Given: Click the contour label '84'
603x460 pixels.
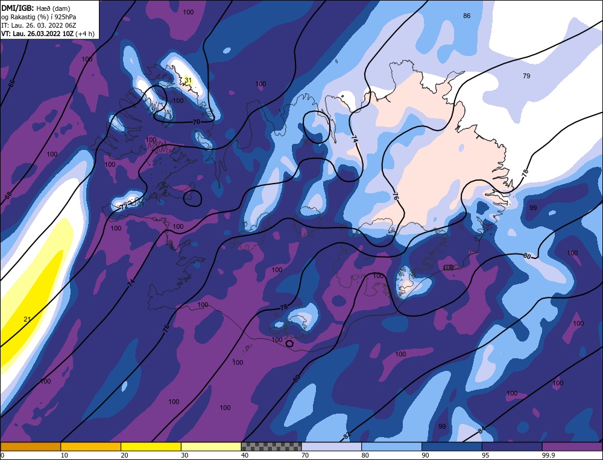Looking at the screenshot, I should (x=482, y=430).
